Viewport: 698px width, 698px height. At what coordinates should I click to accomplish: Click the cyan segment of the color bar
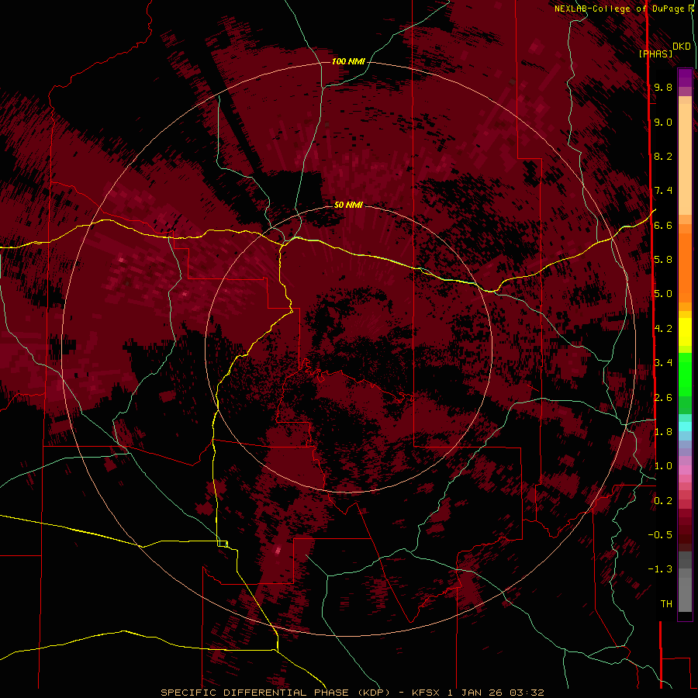click(x=685, y=427)
